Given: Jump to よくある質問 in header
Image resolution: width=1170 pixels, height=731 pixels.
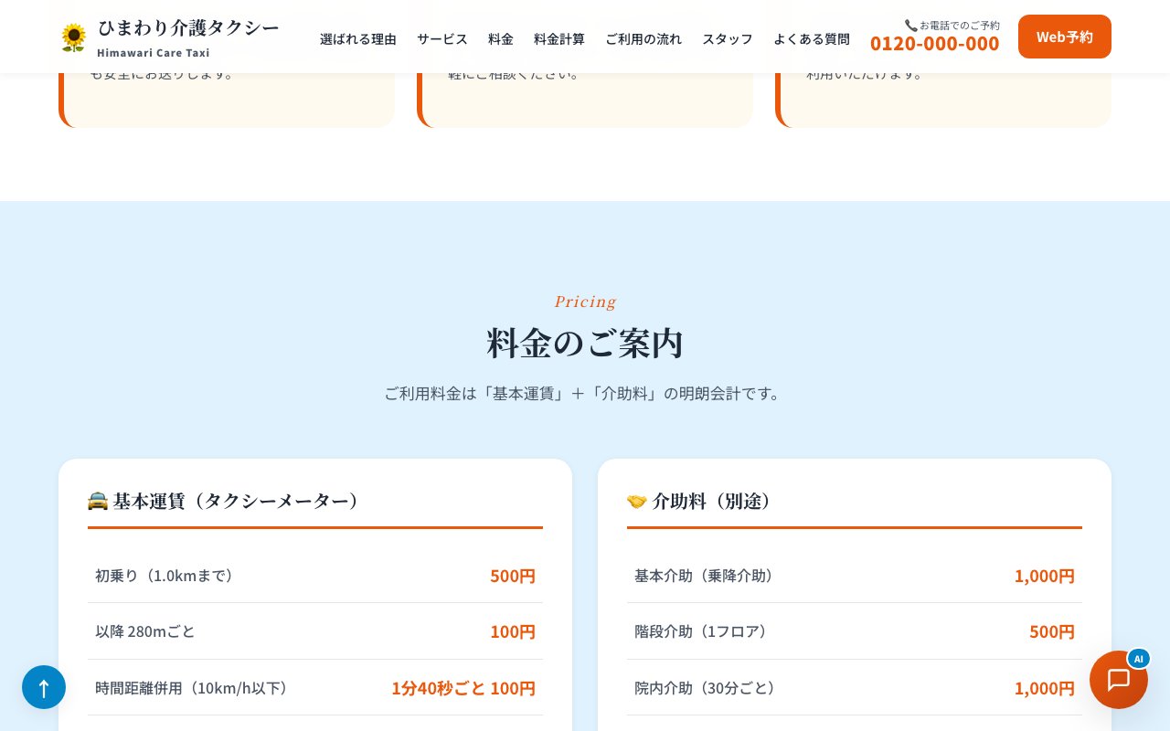Looking at the screenshot, I should pos(811,38).
